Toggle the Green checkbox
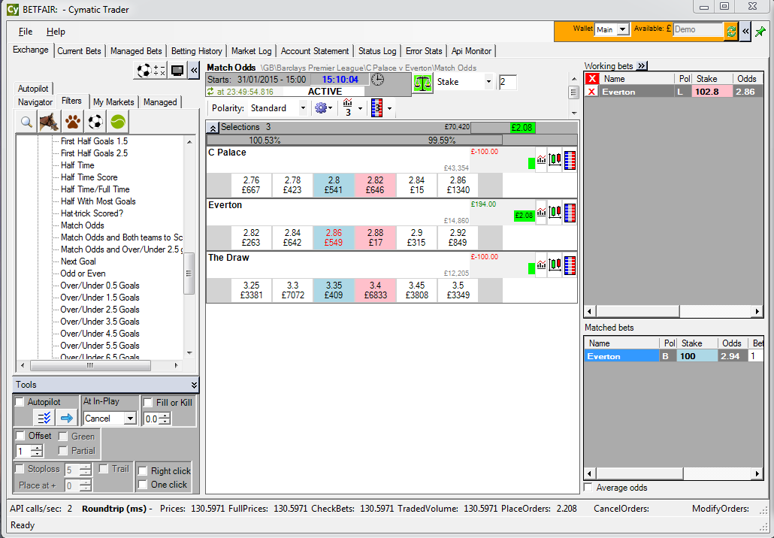 63,437
